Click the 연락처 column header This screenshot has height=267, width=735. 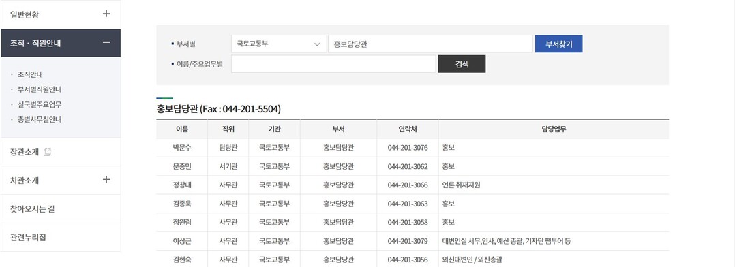click(x=408, y=129)
